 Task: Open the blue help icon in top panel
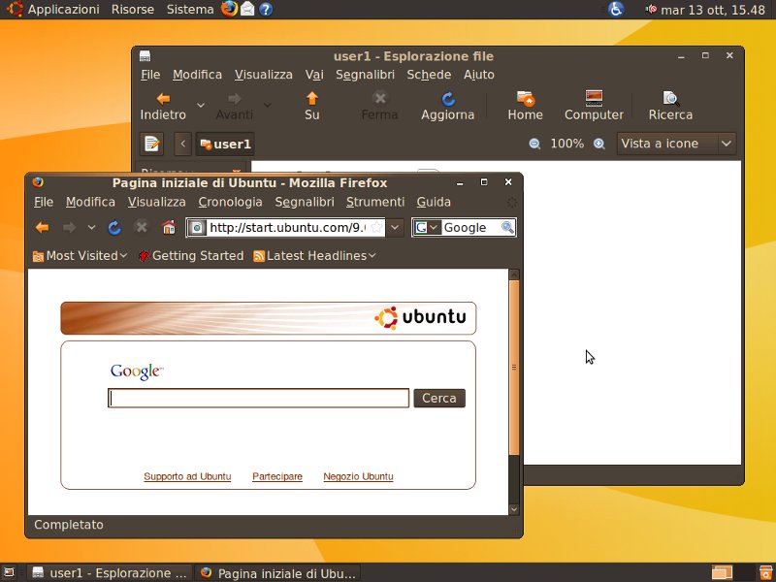point(266,9)
